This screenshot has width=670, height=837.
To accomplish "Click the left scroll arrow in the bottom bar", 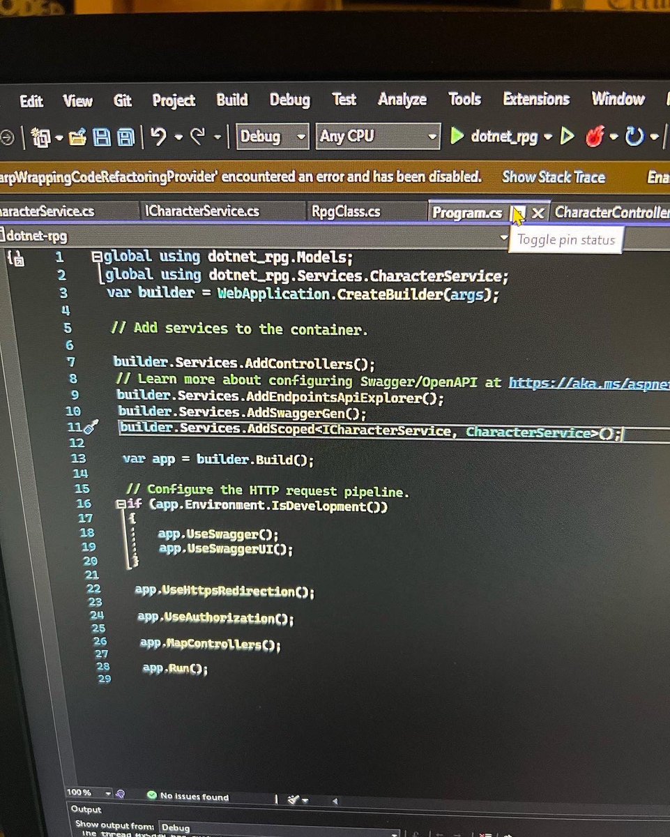I will (335, 801).
